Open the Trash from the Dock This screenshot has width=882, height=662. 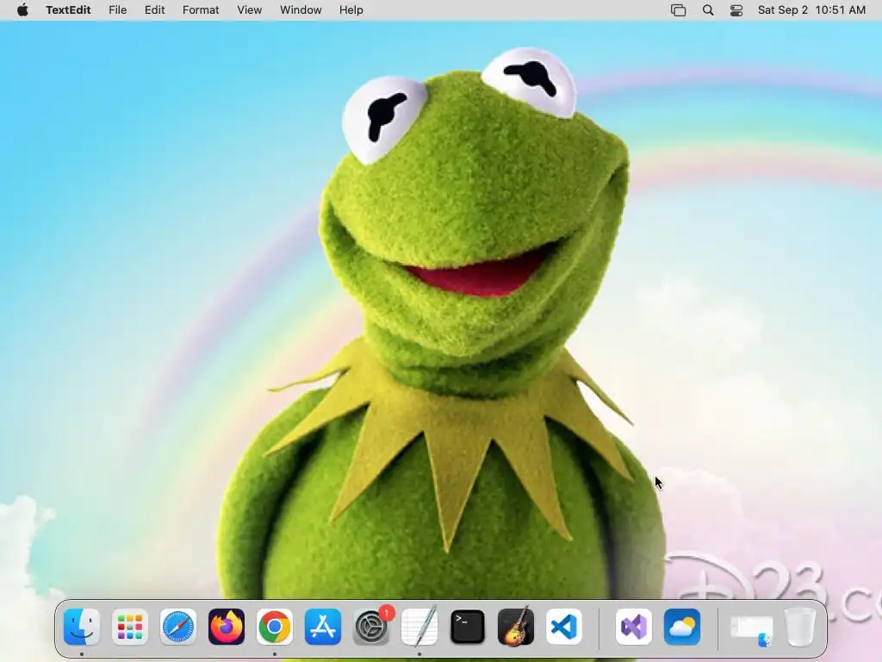(x=800, y=627)
